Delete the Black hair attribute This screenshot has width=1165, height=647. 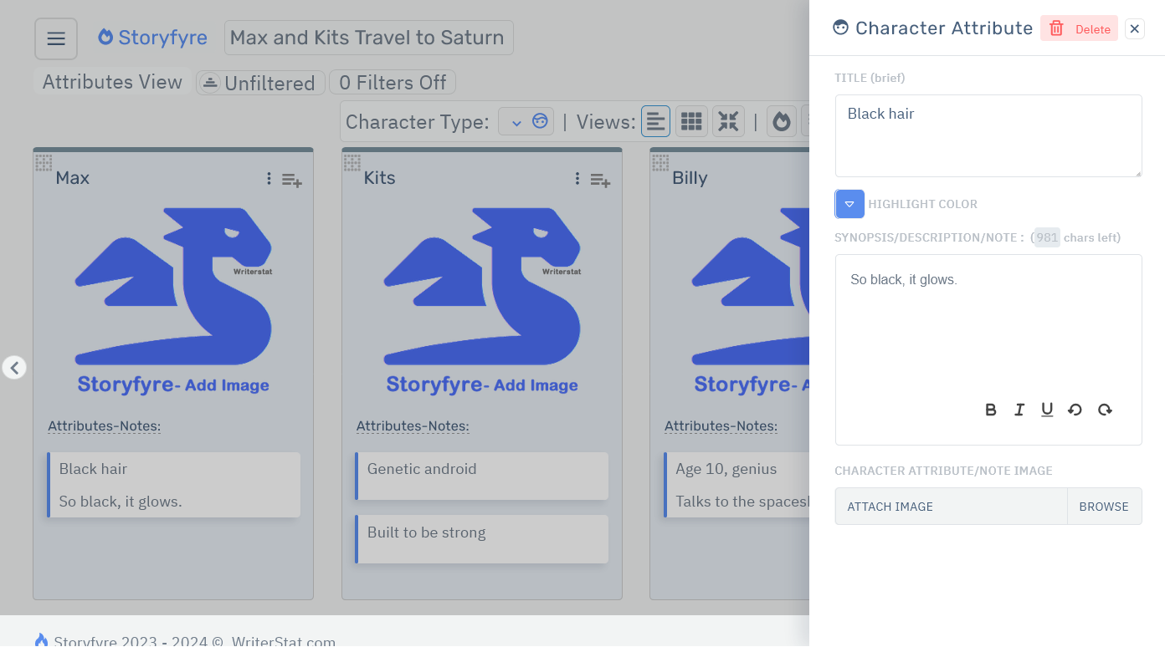coord(1079,28)
